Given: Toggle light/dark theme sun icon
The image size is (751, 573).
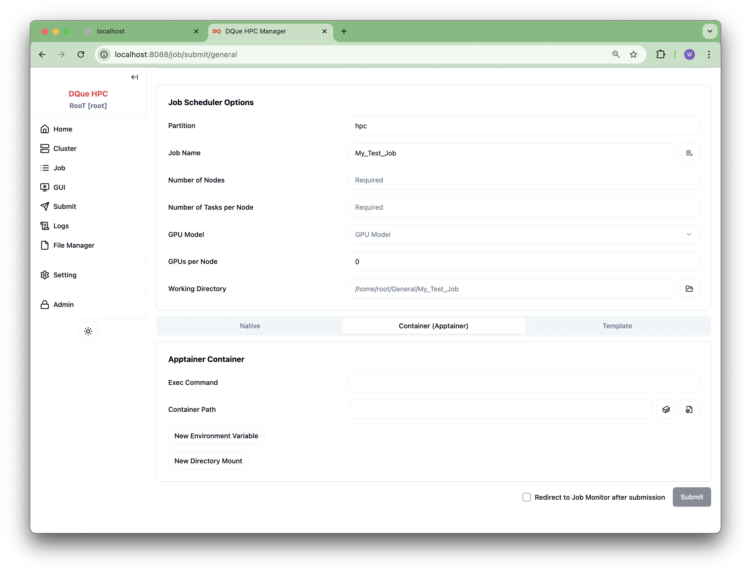Looking at the screenshot, I should point(88,331).
